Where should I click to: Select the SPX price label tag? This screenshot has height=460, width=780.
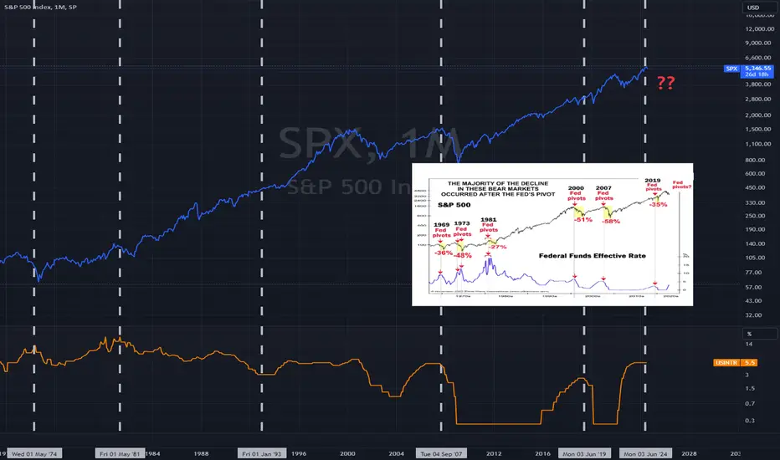pos(731,69)
